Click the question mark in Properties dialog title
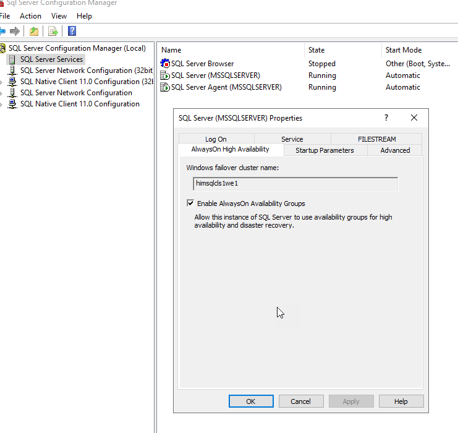Viewport: 458px width, 433px height. pos(386,118)
